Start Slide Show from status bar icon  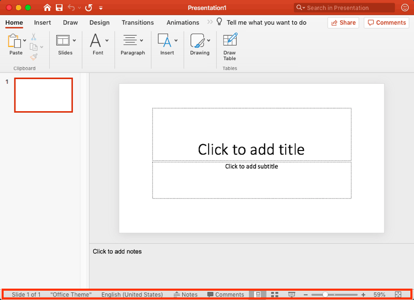(292, 294)
